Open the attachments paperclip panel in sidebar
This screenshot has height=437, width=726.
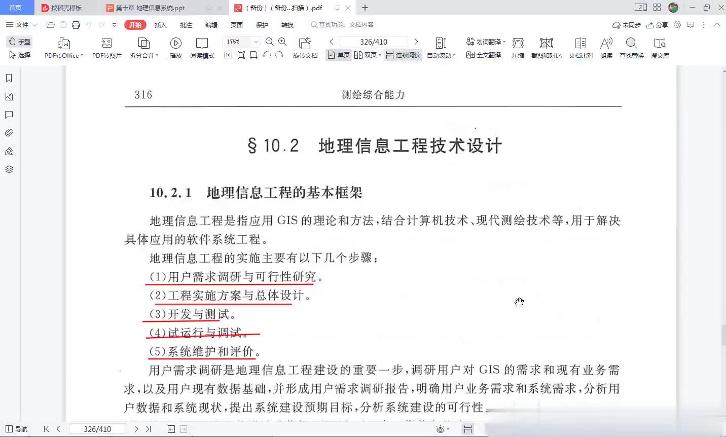coord(9,133)
